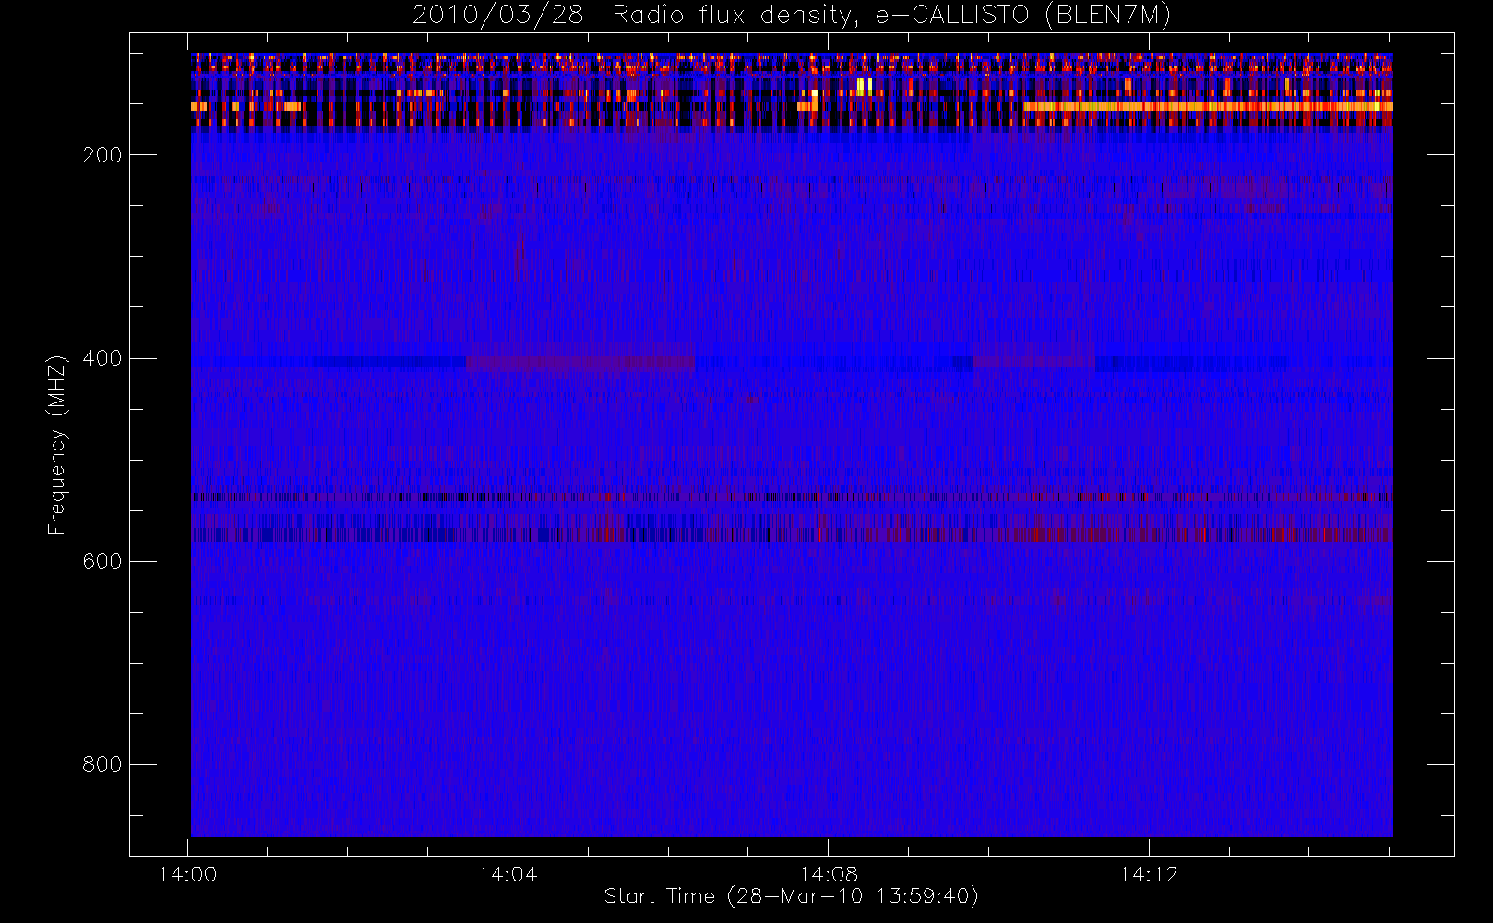Click the 14:04 time tick label
The height and width of the screenshot is (923, 1493).
click(508, 874)
